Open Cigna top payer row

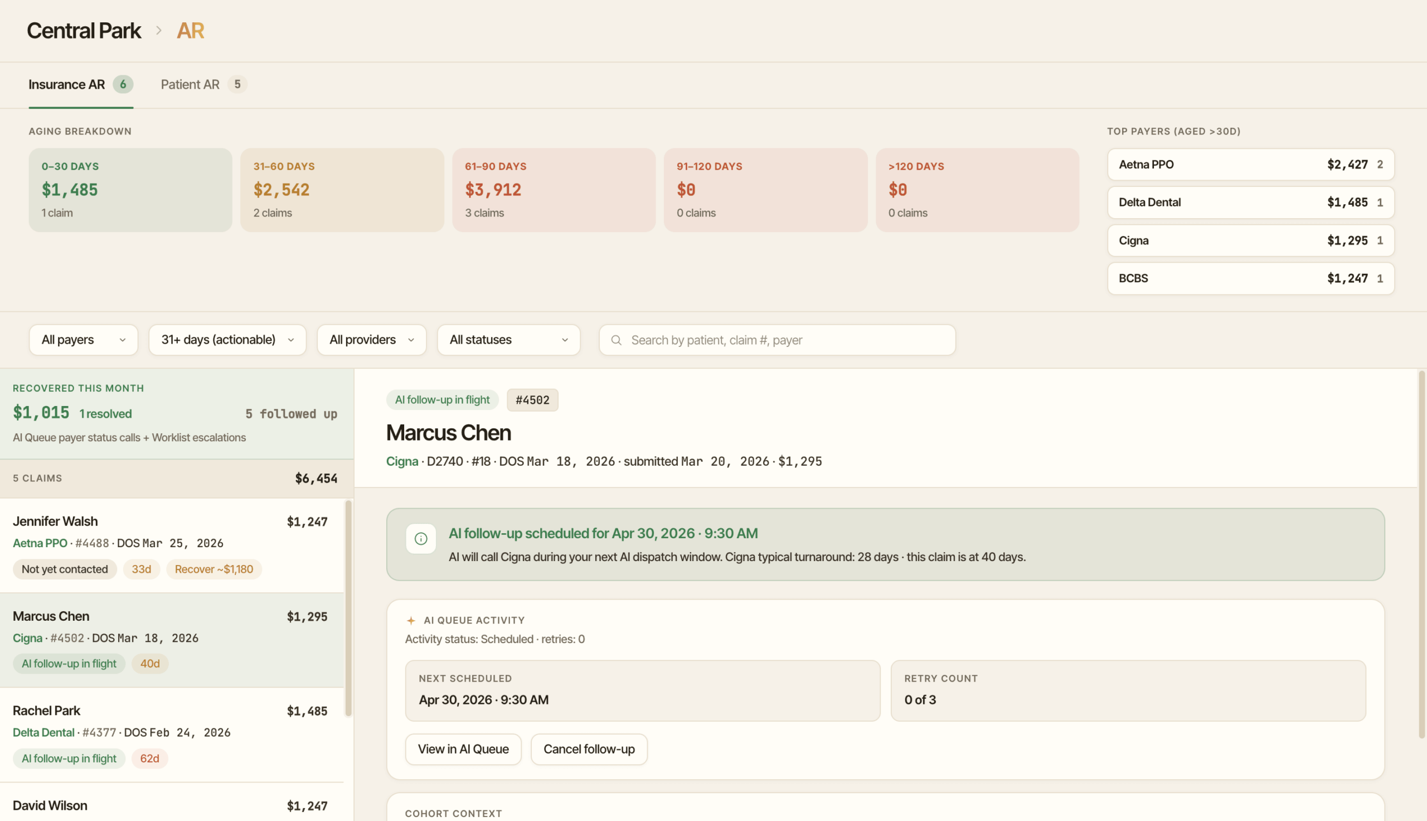(x=1251, y=241)
